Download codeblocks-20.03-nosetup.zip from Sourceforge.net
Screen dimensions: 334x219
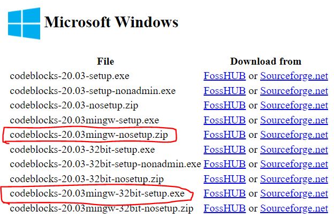[294, 105]
